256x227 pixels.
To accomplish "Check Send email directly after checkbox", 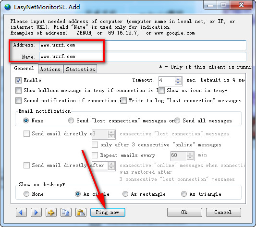I will click(x=26, y=165).
